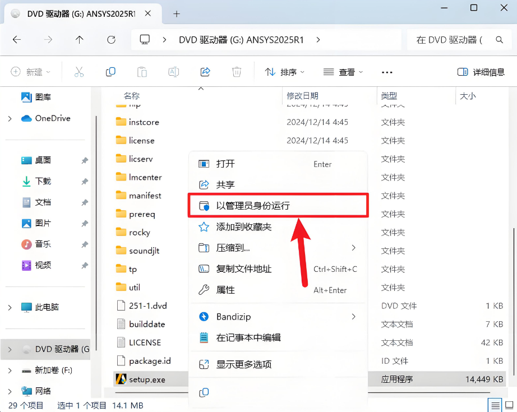This screenshot has height=412, width=517.
Task: Choose Show more options (显示更多选项)
Action: 278,364
